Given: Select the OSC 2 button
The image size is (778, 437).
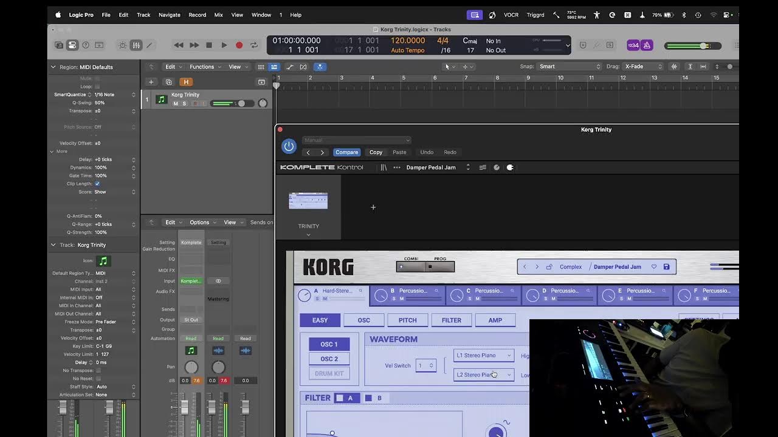Looking at the screenshot, I should pyautogui.click(x=329, y=359).
